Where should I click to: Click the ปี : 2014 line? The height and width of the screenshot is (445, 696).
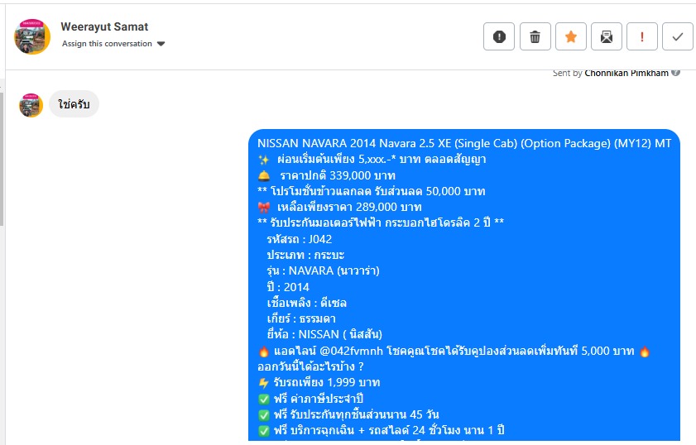(x=288, y=287)
